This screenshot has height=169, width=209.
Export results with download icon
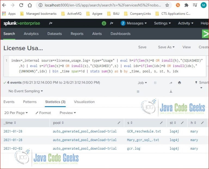tap(171, 91)
